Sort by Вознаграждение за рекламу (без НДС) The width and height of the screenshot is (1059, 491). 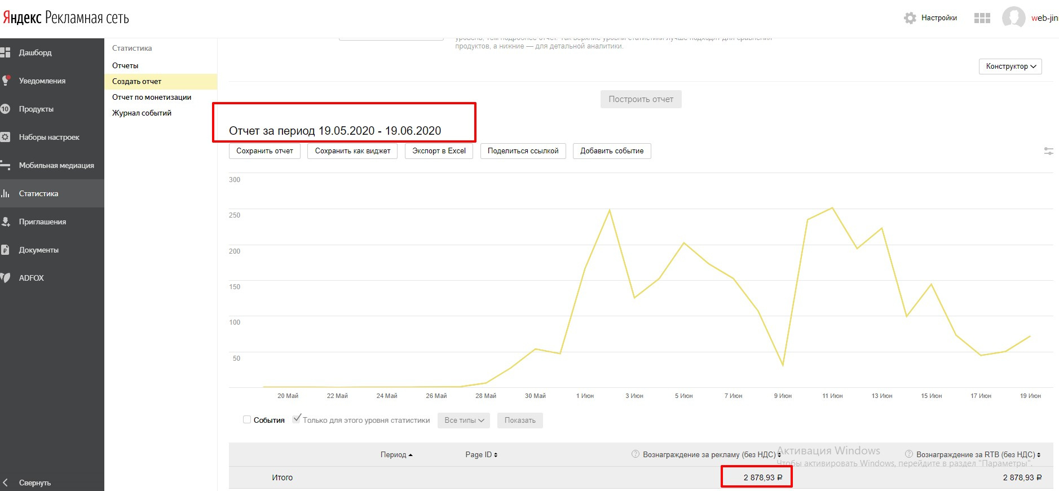(712, 455)
